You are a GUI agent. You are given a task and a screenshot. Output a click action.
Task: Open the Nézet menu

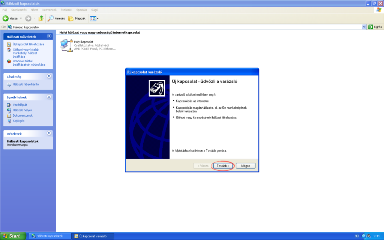pyautogui.click(x=34, y=9)
